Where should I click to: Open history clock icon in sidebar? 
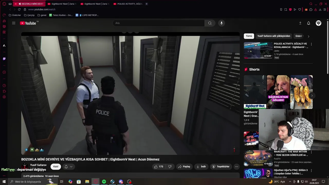point(4,86)
